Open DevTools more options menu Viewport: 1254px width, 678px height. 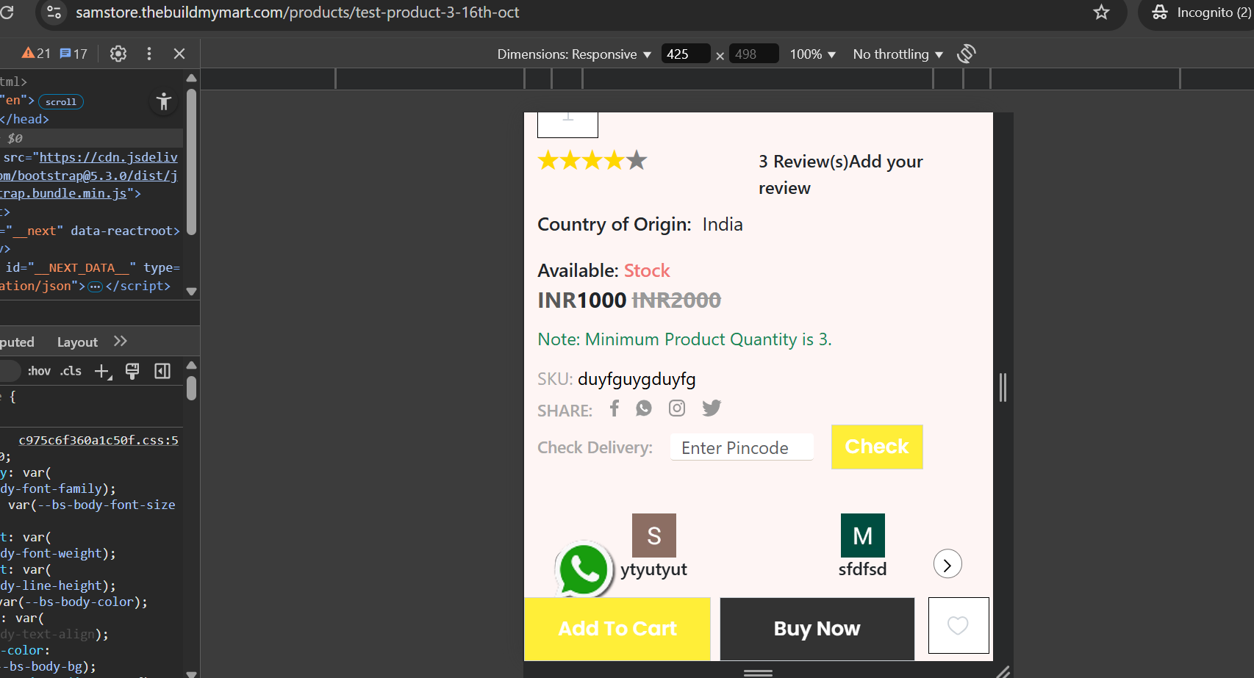149,54
